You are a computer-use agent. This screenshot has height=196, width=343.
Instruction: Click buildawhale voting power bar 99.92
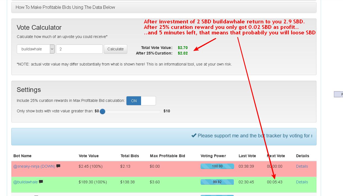click(x=217, y=182)
